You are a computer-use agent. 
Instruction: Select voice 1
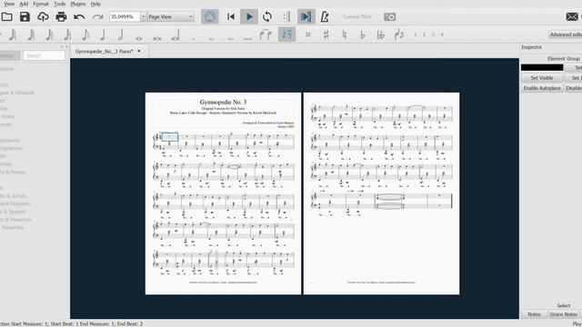[415, 35]
